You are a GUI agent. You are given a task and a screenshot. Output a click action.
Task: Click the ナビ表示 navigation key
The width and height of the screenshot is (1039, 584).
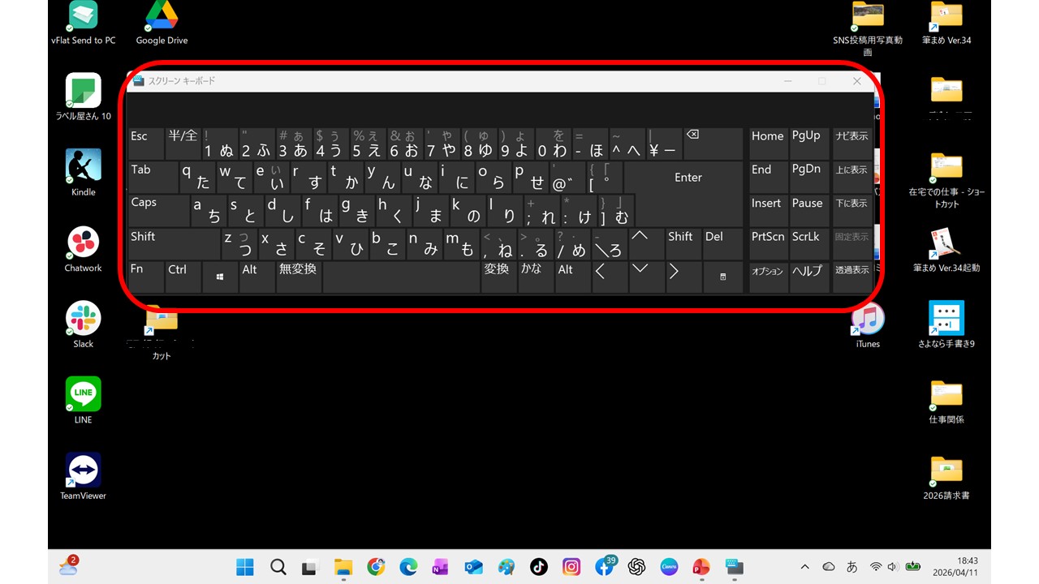point(851,144)
